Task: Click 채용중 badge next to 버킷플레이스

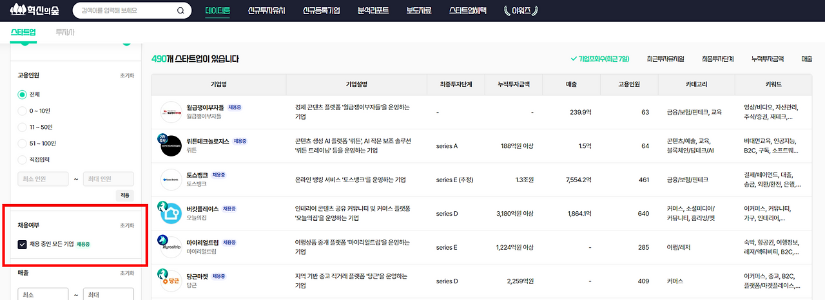Action: click(231, 209)
